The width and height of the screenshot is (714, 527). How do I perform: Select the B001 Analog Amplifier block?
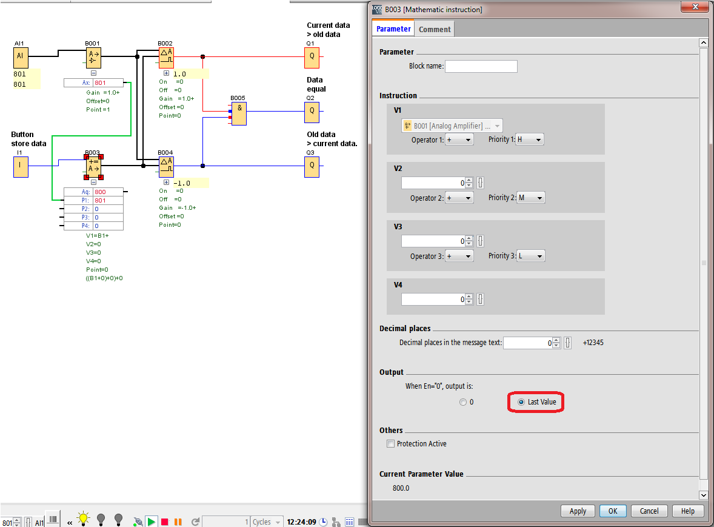(93, 58)
